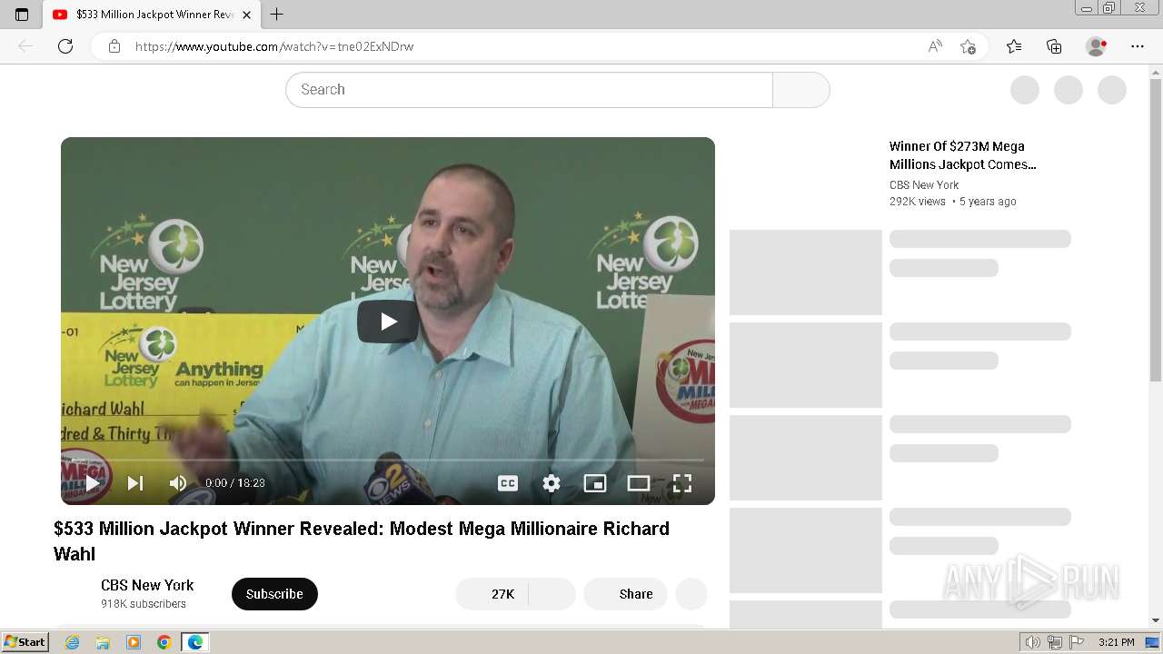Image resolution: width=1163 pixels, height=654 pixels.
Task: Click the browser address bar URL
Action: (x=274, y=46)
